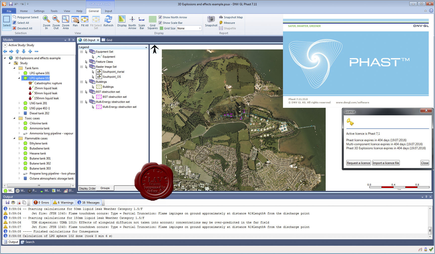The image size is (435, 254).
Task: Click the Models panel horizontal scrollbar
Action: [39, 186]
